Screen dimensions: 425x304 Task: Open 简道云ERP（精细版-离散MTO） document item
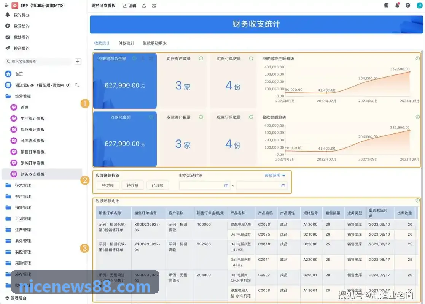[x=43, y=85]
